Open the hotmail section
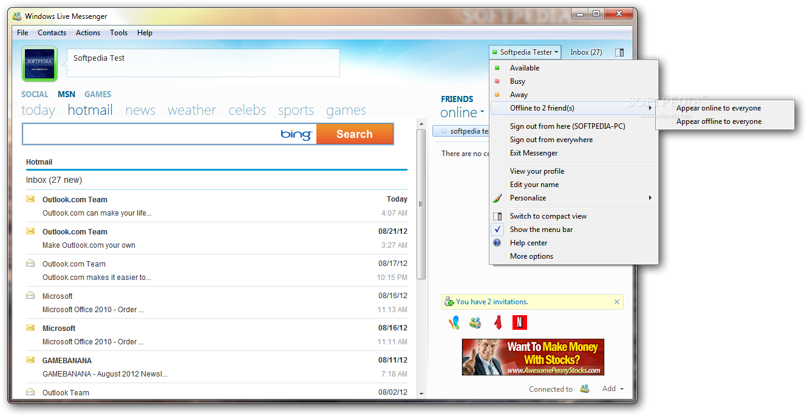This screenshot has width=807, height=416. (90, 110)
